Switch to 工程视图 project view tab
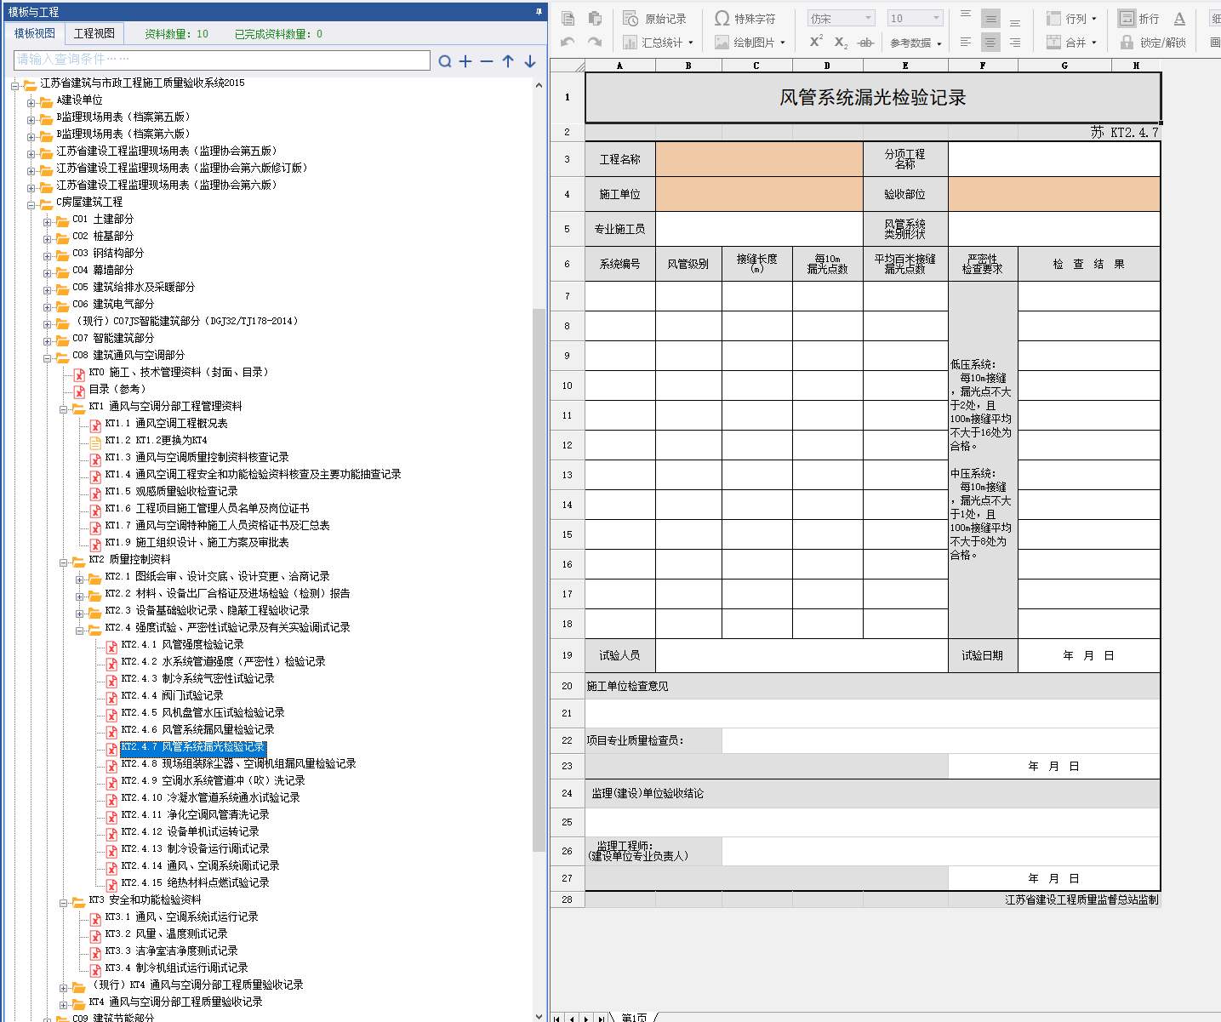The width and height of the screenshot is (1221, 1022). (94, 33)
